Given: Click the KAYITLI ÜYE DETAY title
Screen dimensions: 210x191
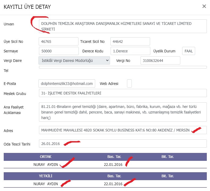Looking at the screenshot, I should pos(27,7).
